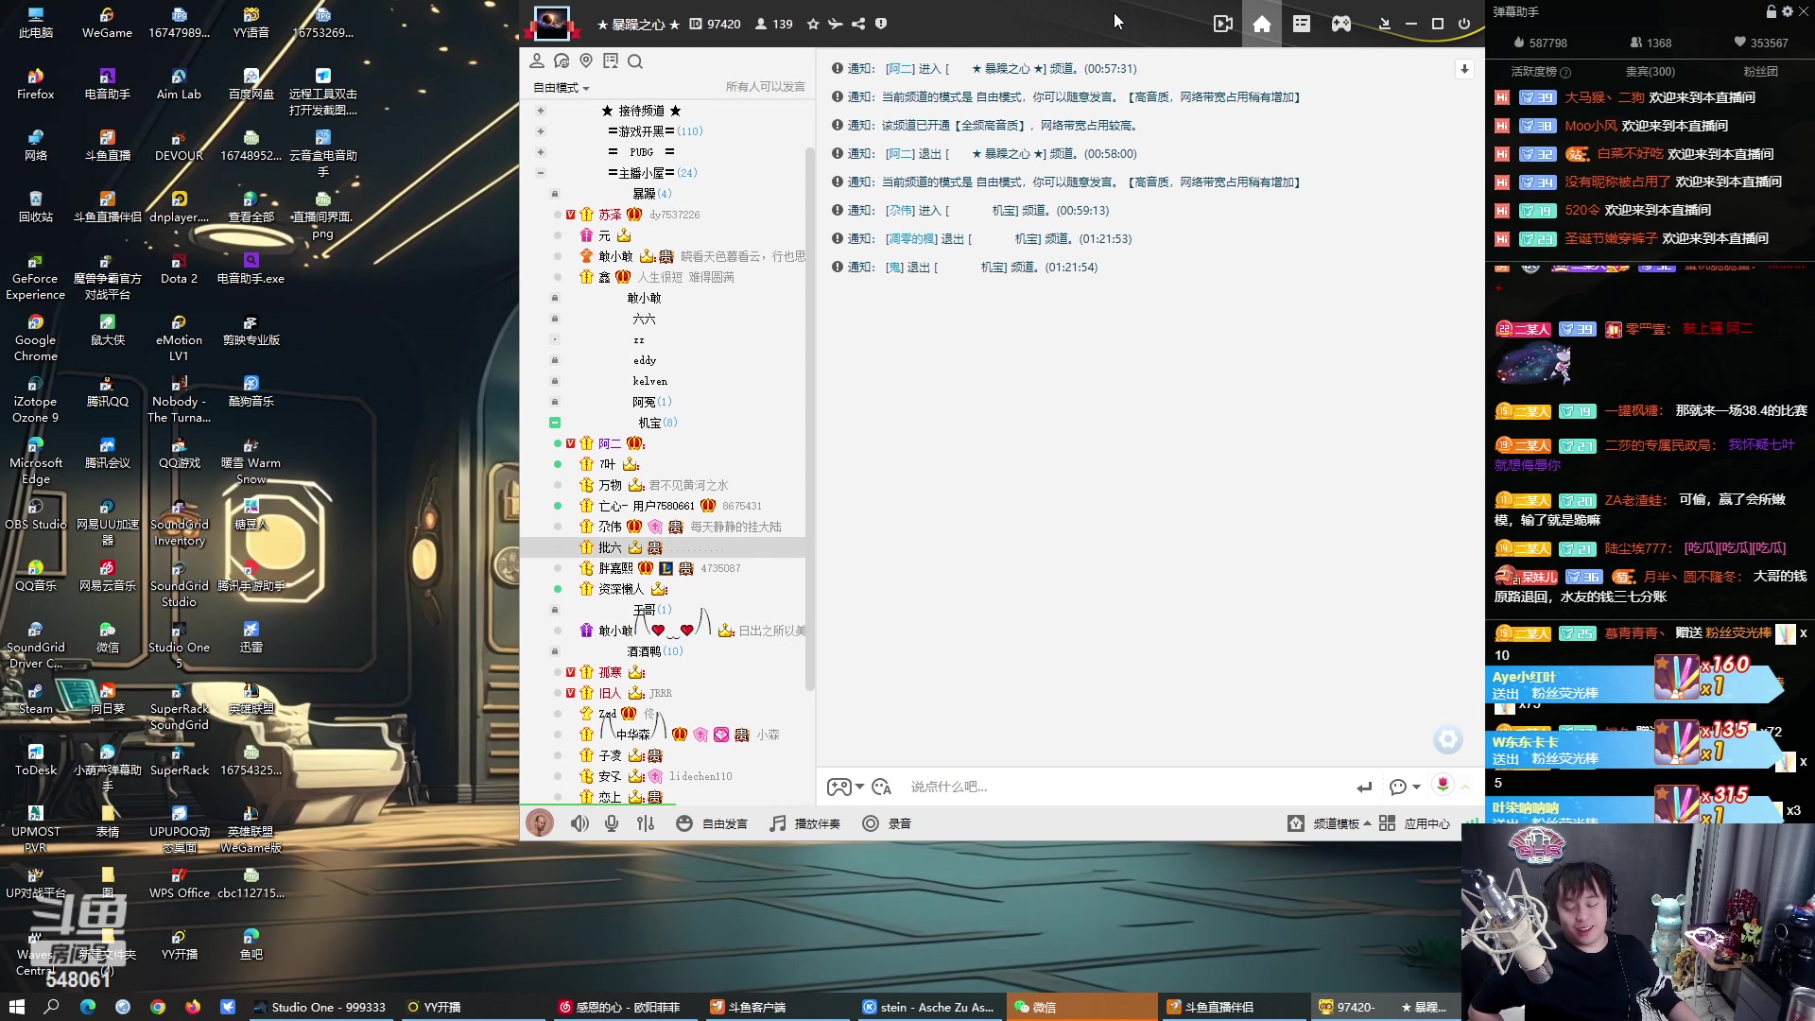This screenshot has width=1815, height=1021.
Task: Collapse the 机宝 (8) sub-channel with green minus
Action: tap(555, 423)
